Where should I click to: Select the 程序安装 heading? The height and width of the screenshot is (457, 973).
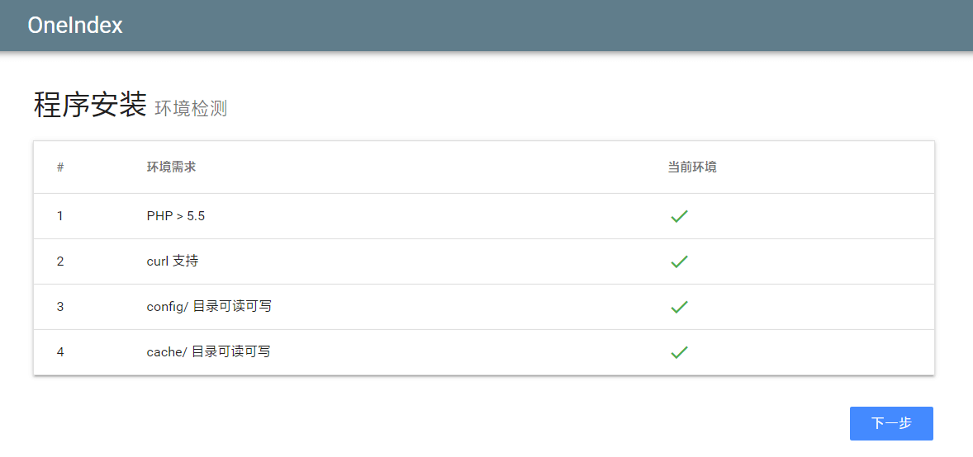pyautogui.click(x=90, y=106)
